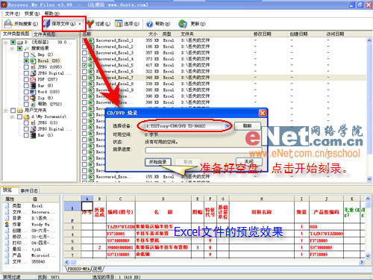The height and width of the screenshot is (280, 373).
Task: Click the Refresh button beside device list
Action: pyautogui.click(x=248, y=126)
